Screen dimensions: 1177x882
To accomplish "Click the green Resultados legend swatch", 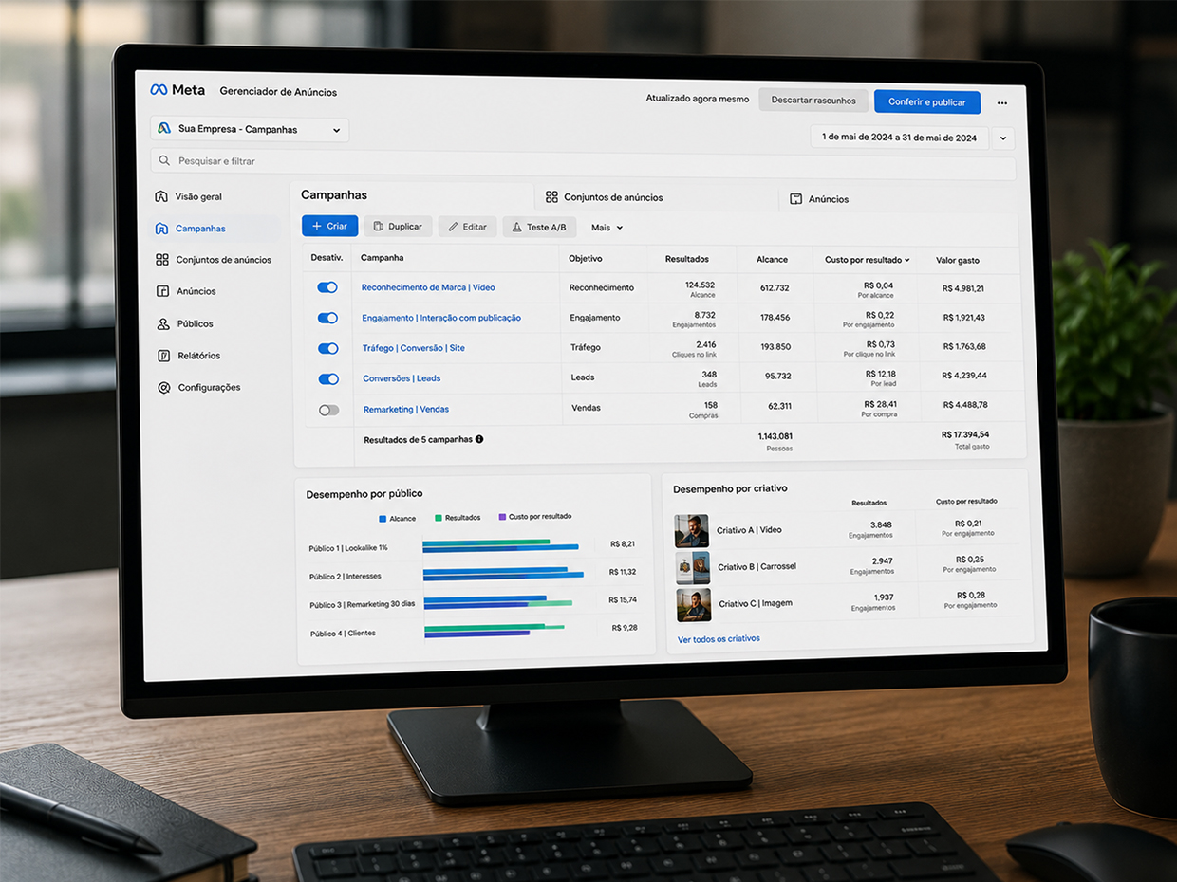I will 439,518.
